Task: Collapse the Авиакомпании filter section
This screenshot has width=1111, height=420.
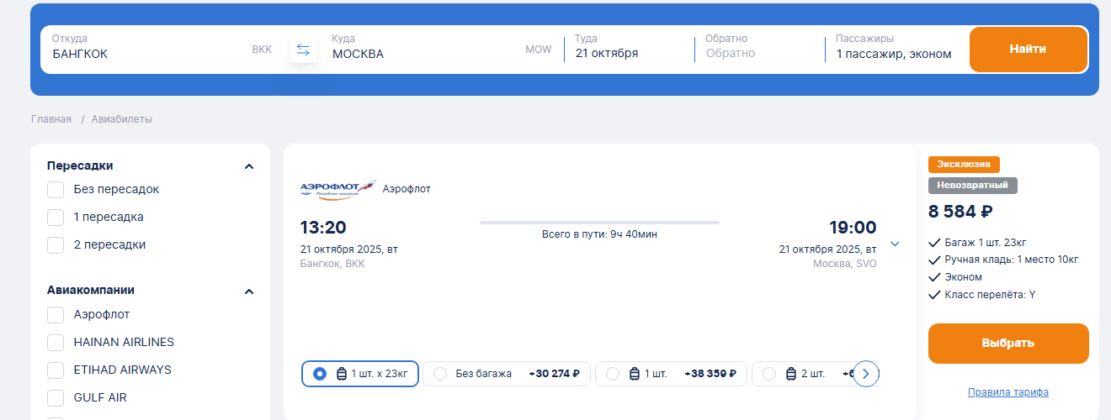Action: tap(249, 291)
